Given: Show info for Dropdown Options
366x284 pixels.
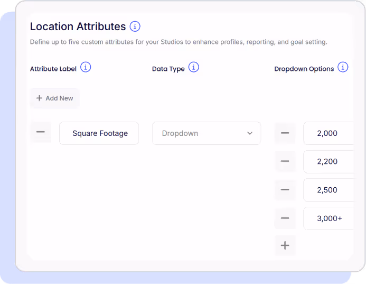Looking at the screenshot, I should click(343, 67).
